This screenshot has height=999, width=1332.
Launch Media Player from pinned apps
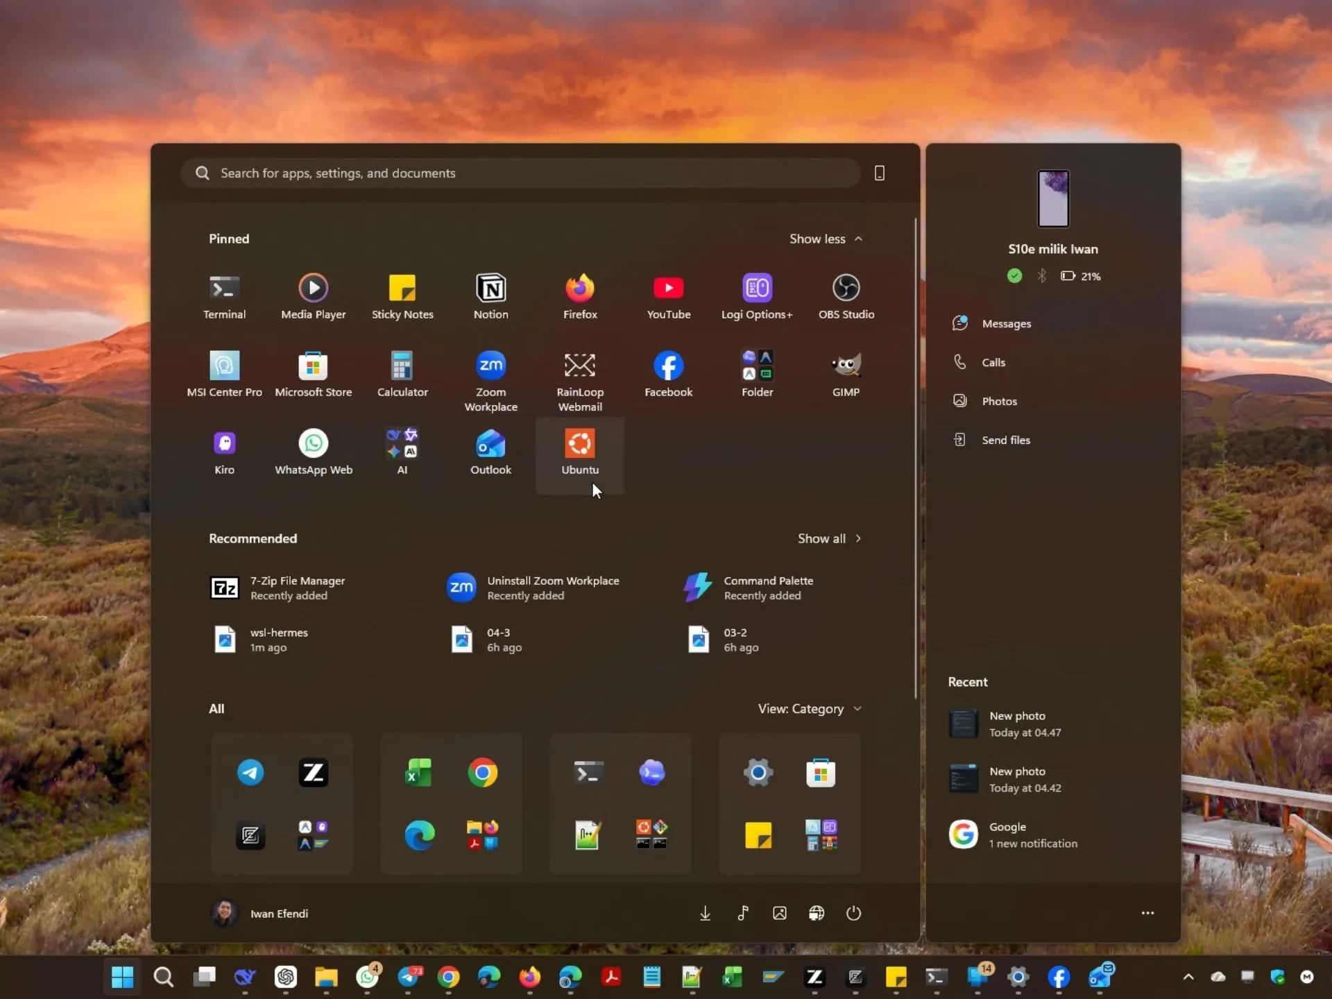click(x=313, y=297)
